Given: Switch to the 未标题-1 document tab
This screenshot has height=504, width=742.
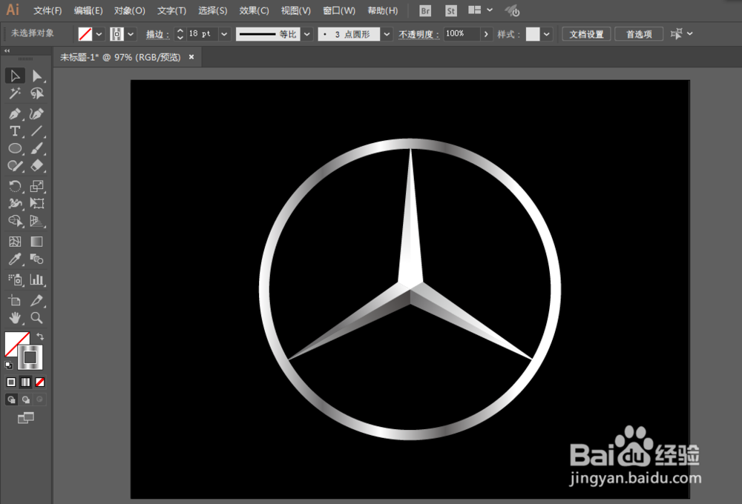Looking at the screenshot, I should click(120, 57).
